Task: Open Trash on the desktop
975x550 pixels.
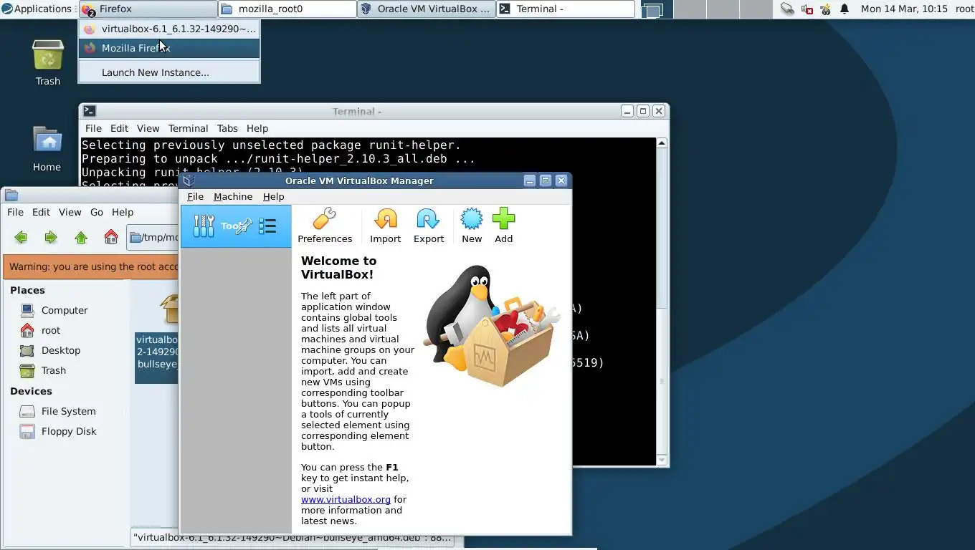Action: pyautogui.click(x=48, y=62)
